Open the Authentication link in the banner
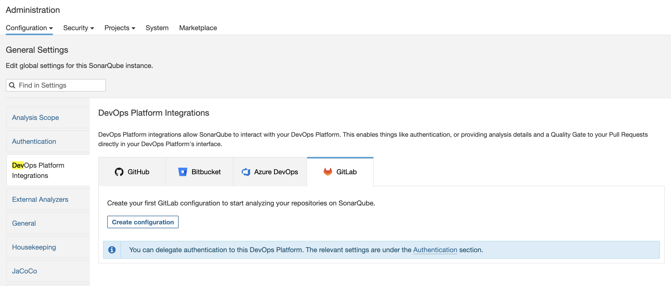 [x=435, y=250]
